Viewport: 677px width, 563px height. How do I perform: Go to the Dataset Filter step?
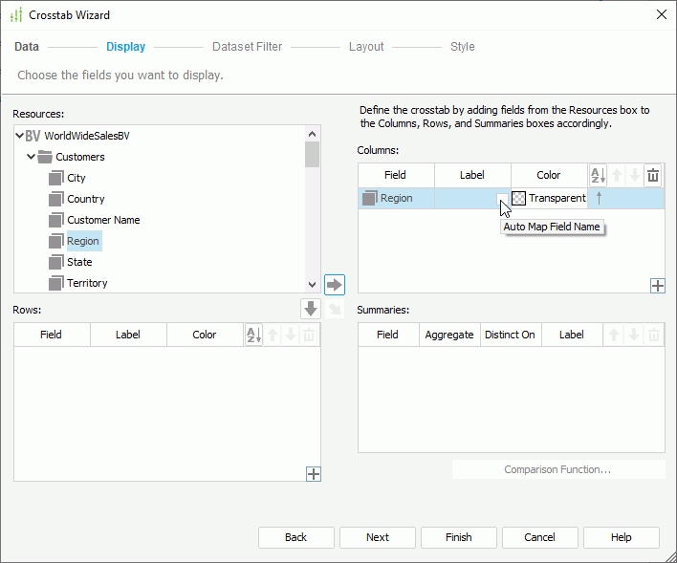247,47
